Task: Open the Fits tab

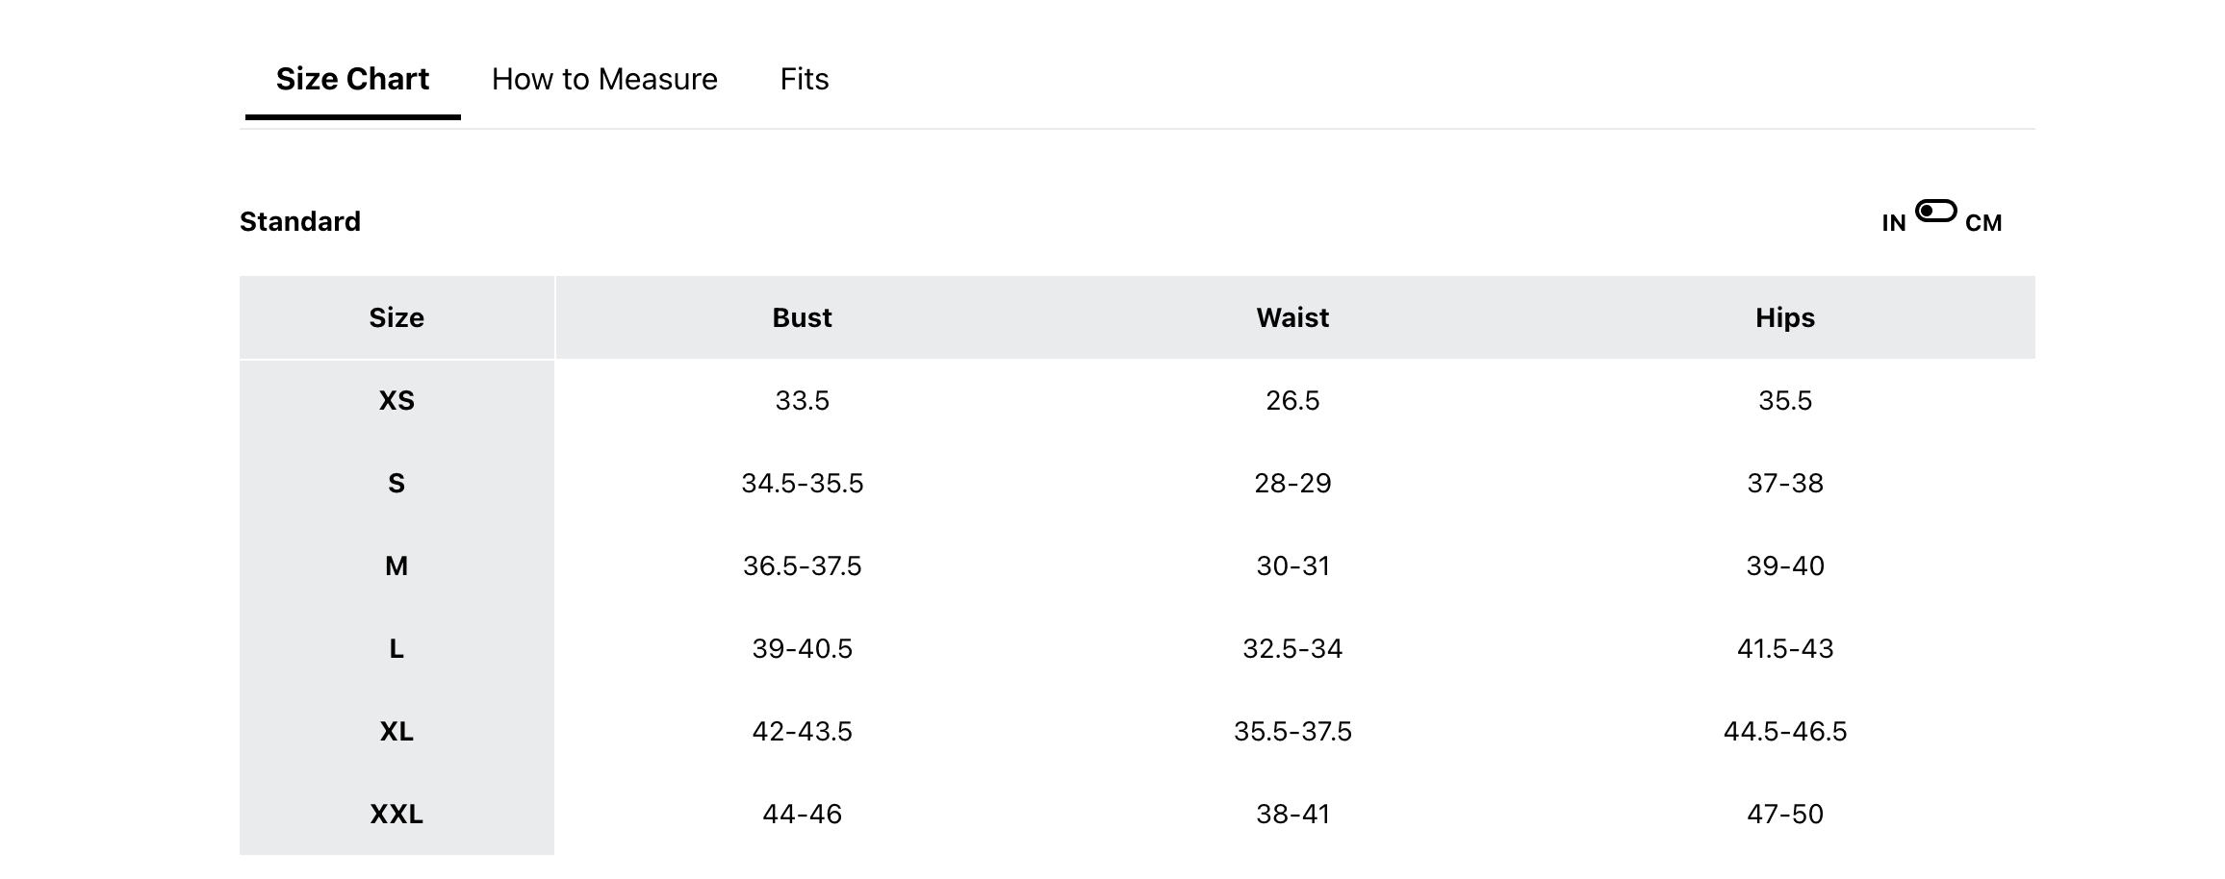Action: (805, 79)
